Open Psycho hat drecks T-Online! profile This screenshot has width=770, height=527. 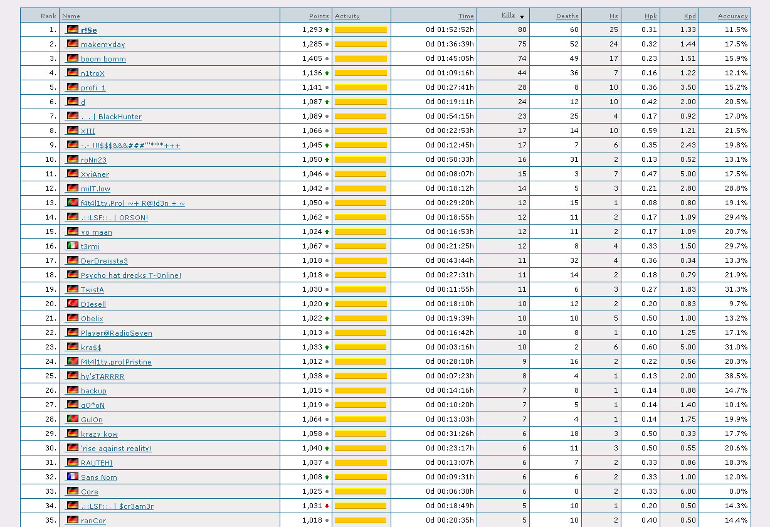click(x=130, y=275)
